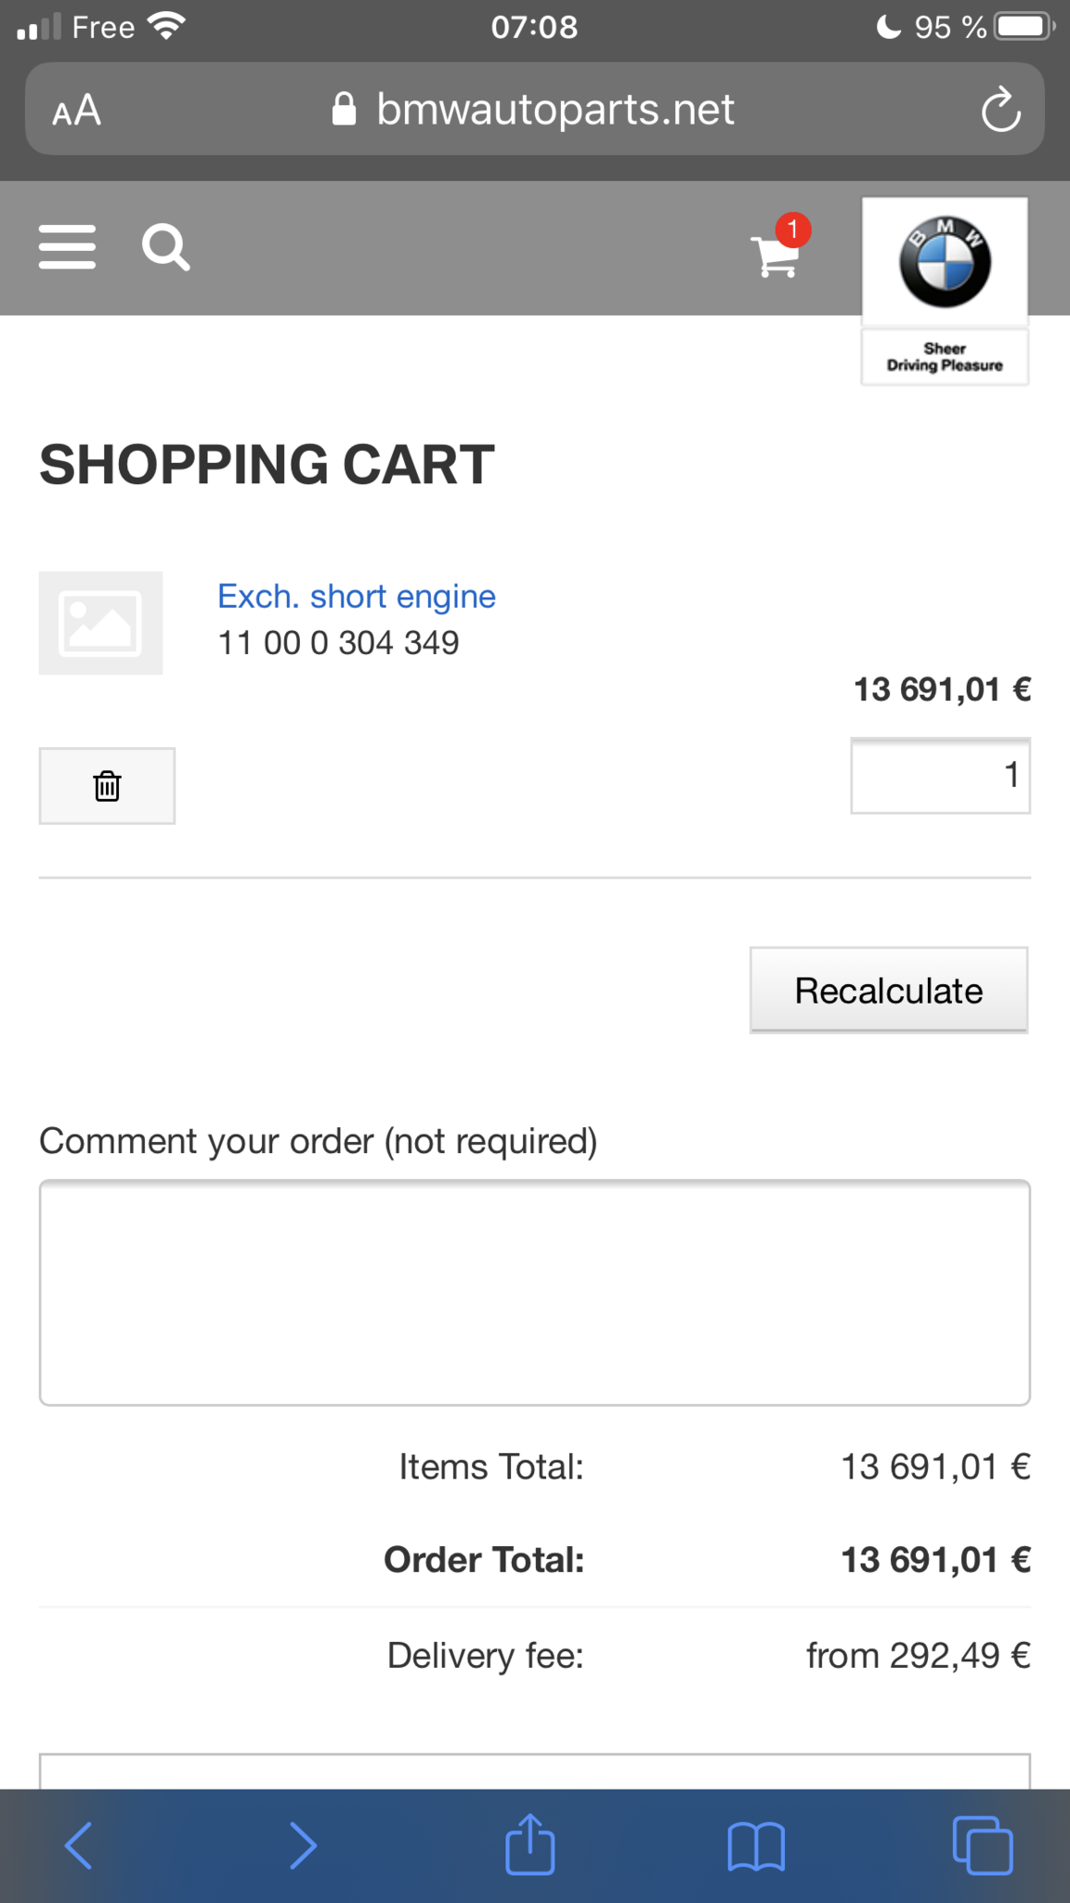
Task: Focus the quantity input field
Action: 940,776
